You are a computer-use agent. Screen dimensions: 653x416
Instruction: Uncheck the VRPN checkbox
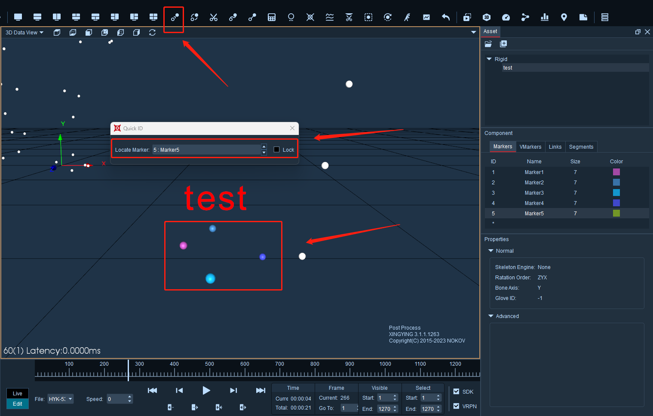pos(457,406)
